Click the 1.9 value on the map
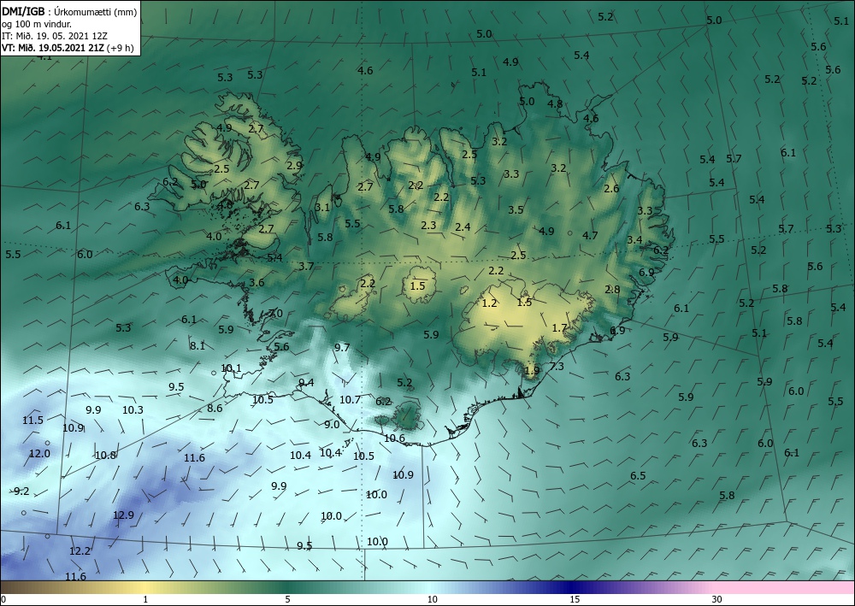 pos(532,371)
